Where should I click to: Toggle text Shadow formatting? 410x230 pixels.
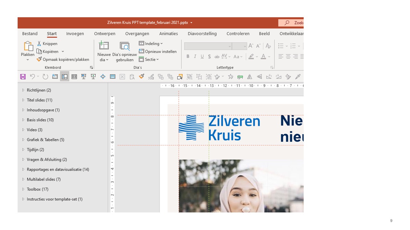coord(209,57)
